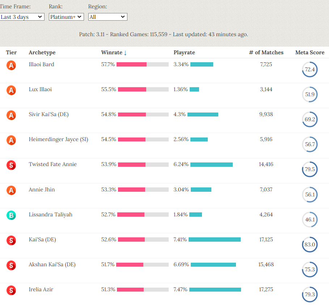Click the 17,275 matches value
Viewport: 329px width, 305px height.
click(266, 289)
